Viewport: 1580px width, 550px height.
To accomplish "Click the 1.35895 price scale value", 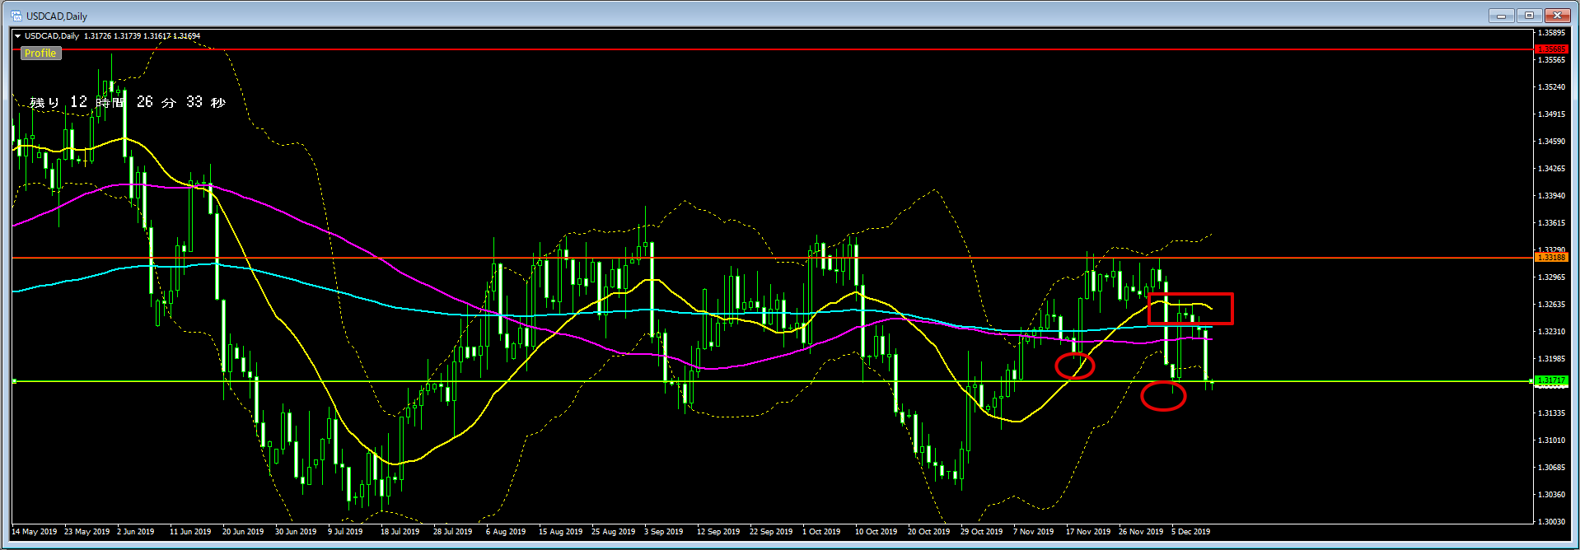I will [x=1552, y=33].
